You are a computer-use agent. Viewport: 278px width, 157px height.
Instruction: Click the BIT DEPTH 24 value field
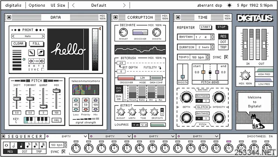pos(121,63)
